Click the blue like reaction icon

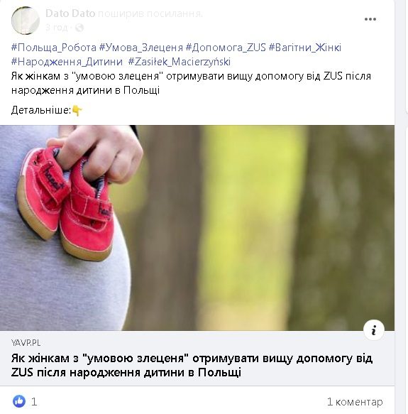(19, 401)
